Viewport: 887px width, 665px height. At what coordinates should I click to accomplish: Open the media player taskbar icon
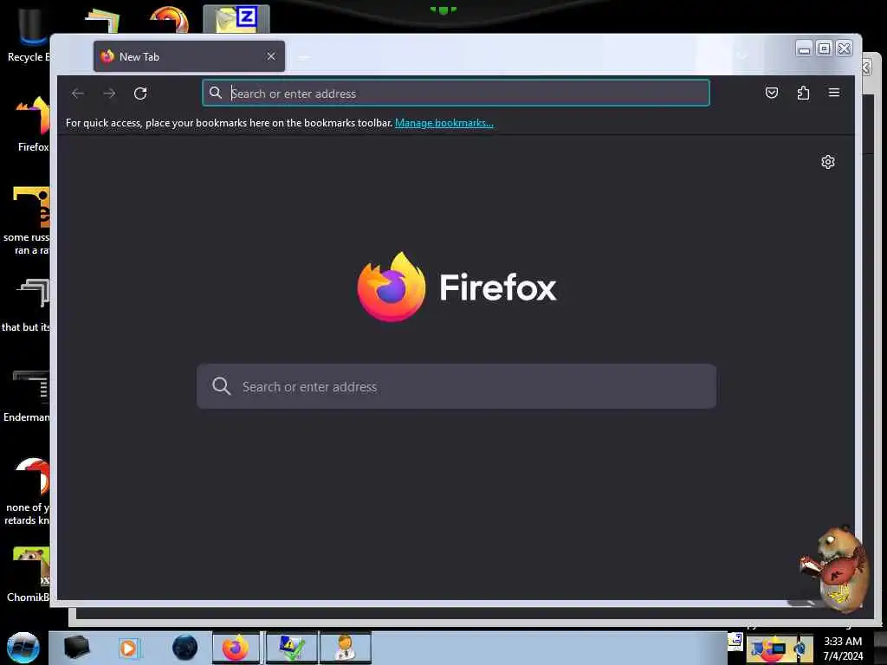pyautogui.click(x=128, y=648)
